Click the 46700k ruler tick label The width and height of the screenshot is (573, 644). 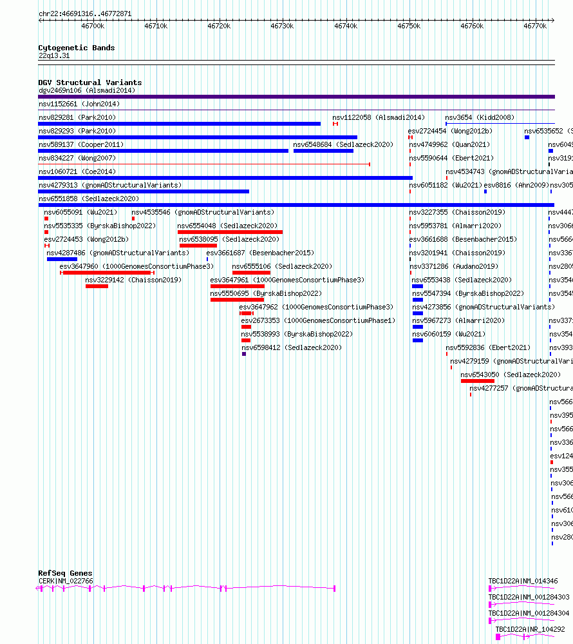[93, 26]
